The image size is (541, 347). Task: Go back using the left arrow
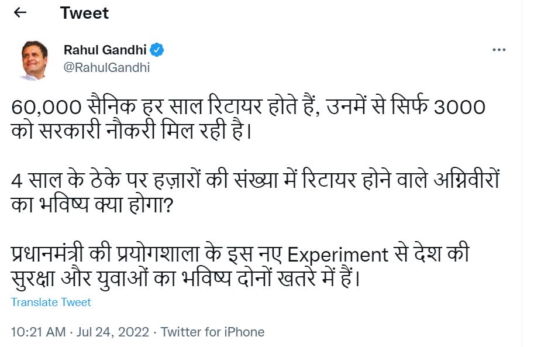point(20,13)
